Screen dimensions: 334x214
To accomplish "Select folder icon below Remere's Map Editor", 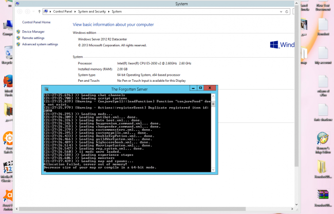I will [x=323, y=169].
